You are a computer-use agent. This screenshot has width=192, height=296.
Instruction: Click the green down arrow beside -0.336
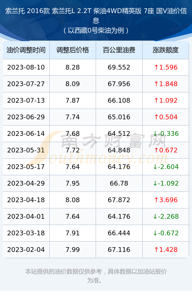point(155,134)
